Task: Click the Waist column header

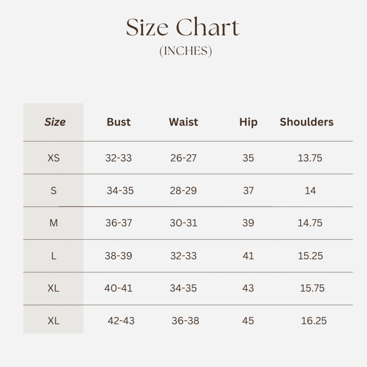Action: (x=183, y=122)
